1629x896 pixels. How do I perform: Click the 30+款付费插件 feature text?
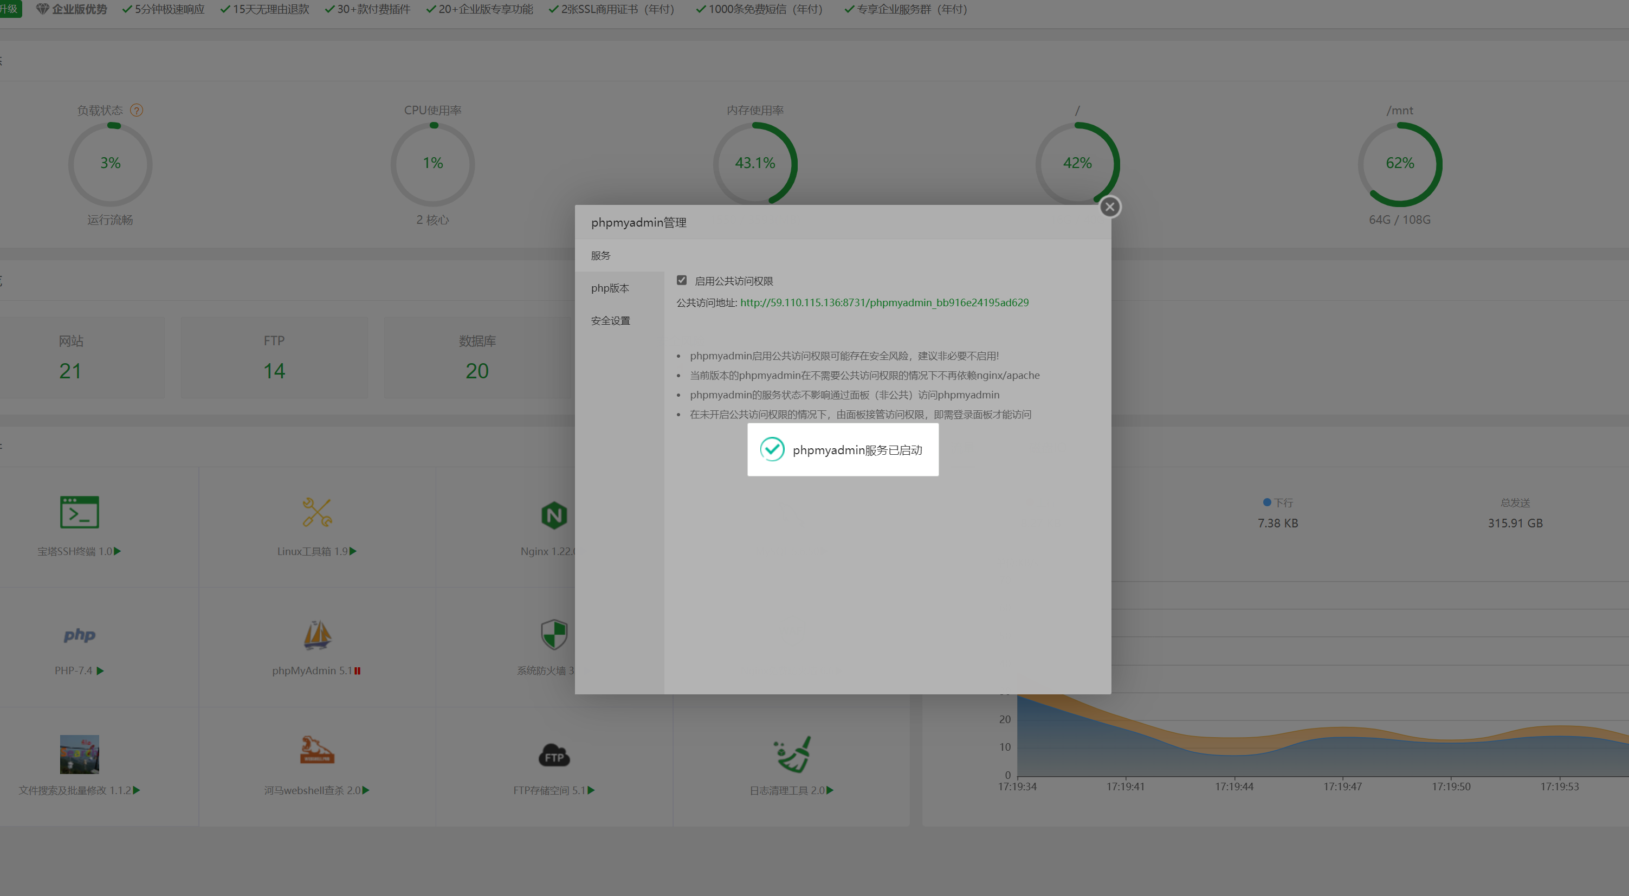[373, 9]
